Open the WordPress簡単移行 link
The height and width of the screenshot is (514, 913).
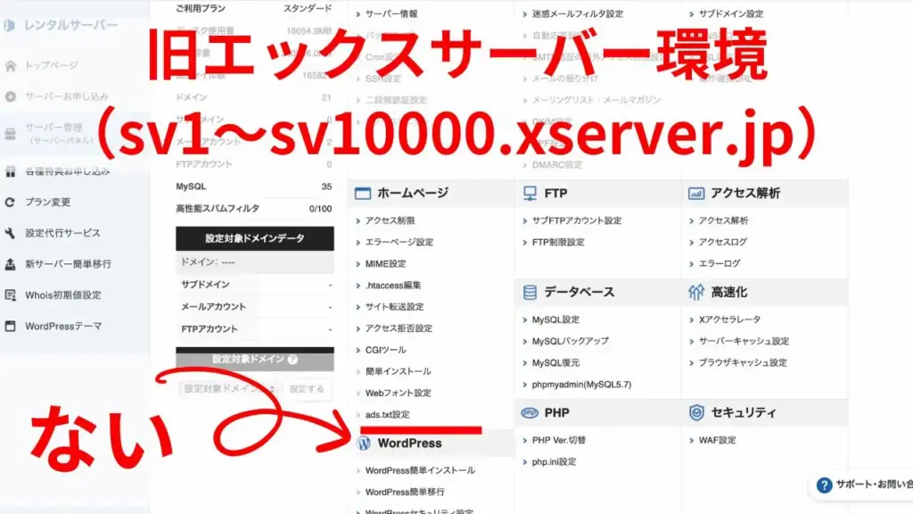405,493
